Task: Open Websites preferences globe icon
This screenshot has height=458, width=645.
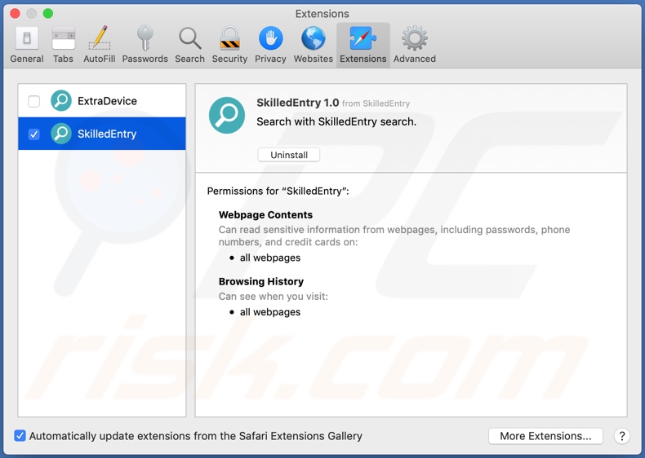Action: (x=314, y=45)
